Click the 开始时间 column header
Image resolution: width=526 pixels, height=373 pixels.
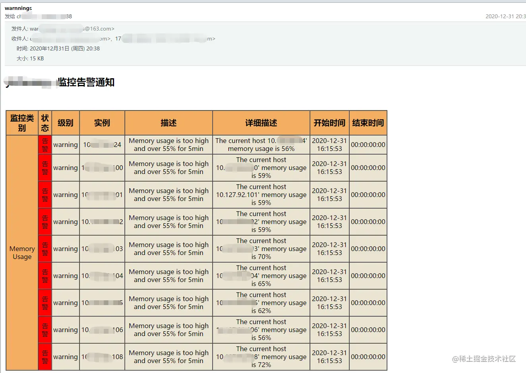(329, 123)
